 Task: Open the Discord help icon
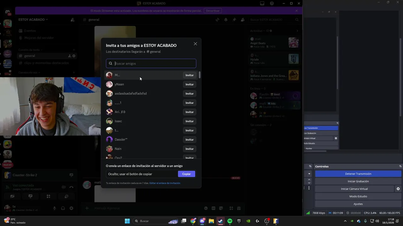272,3
